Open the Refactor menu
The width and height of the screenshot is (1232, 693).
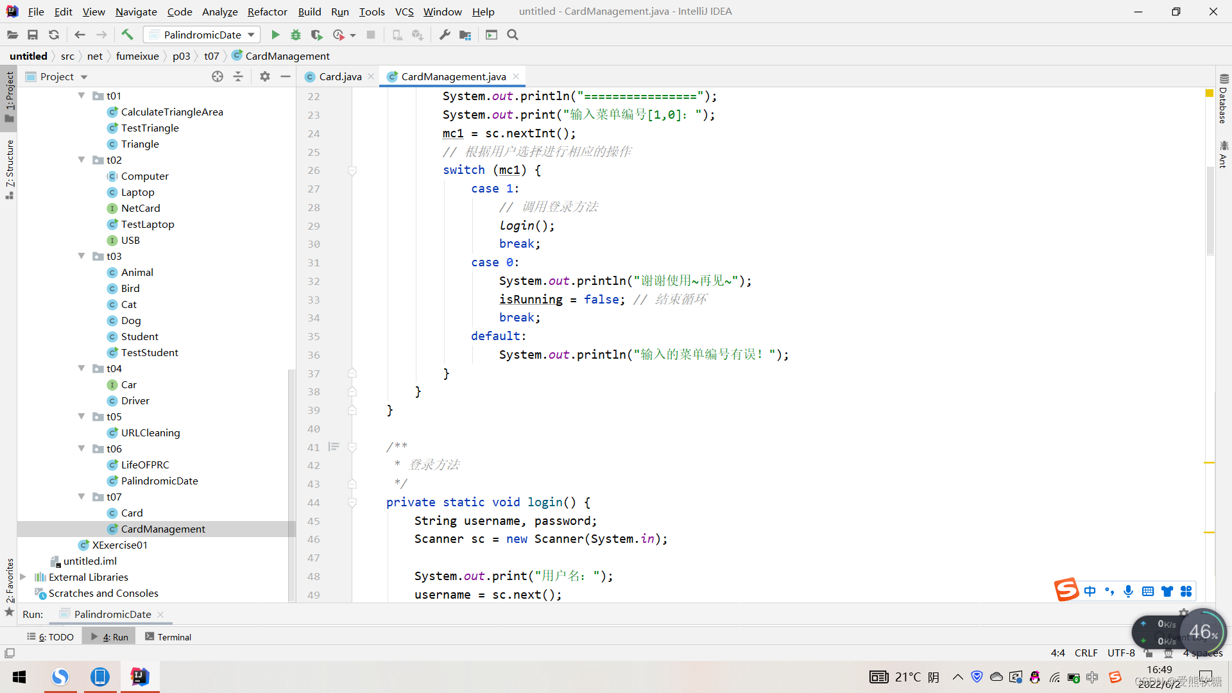point(267,12)
